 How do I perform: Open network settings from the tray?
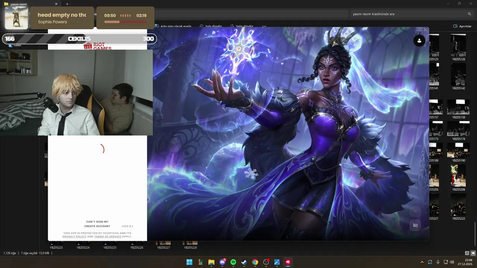click(446, 262)
